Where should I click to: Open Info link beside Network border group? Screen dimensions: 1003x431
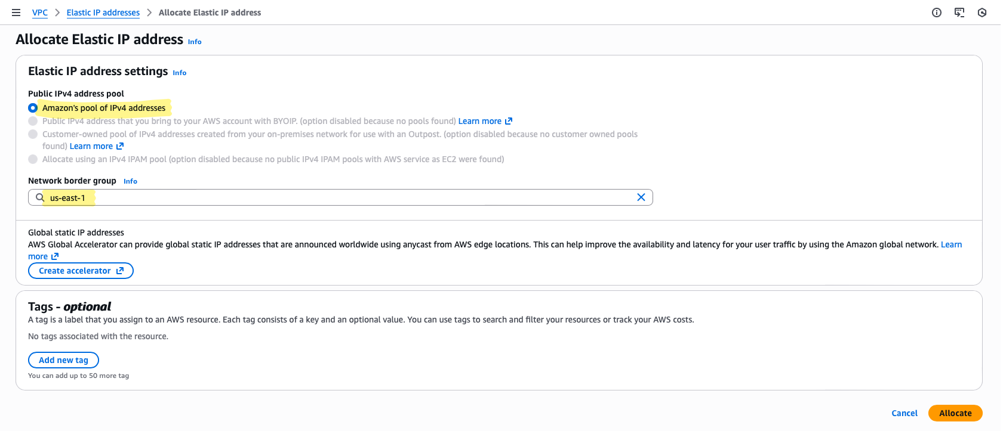click(130, 181)
